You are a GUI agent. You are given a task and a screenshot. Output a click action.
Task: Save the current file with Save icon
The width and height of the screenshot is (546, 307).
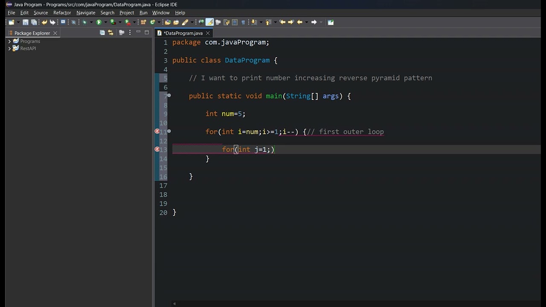[x=25, y=22]
